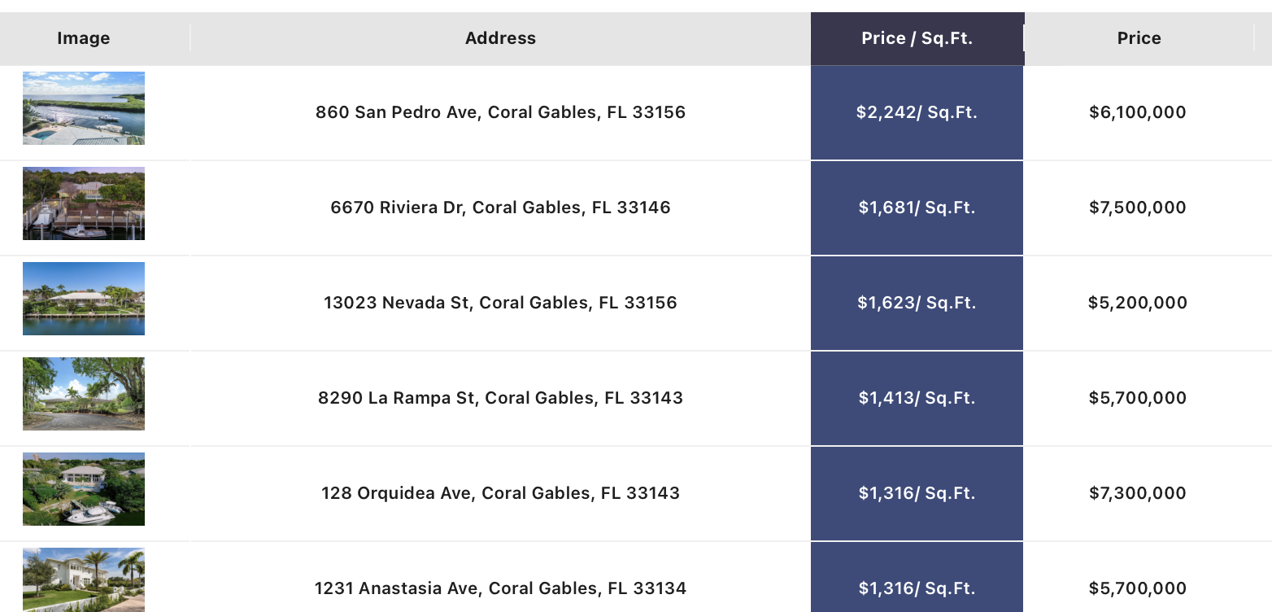Open the 860 San Pedro Ave address link
The height and width of the screenshot is (612, 1272).
click(x=500, y=112)
